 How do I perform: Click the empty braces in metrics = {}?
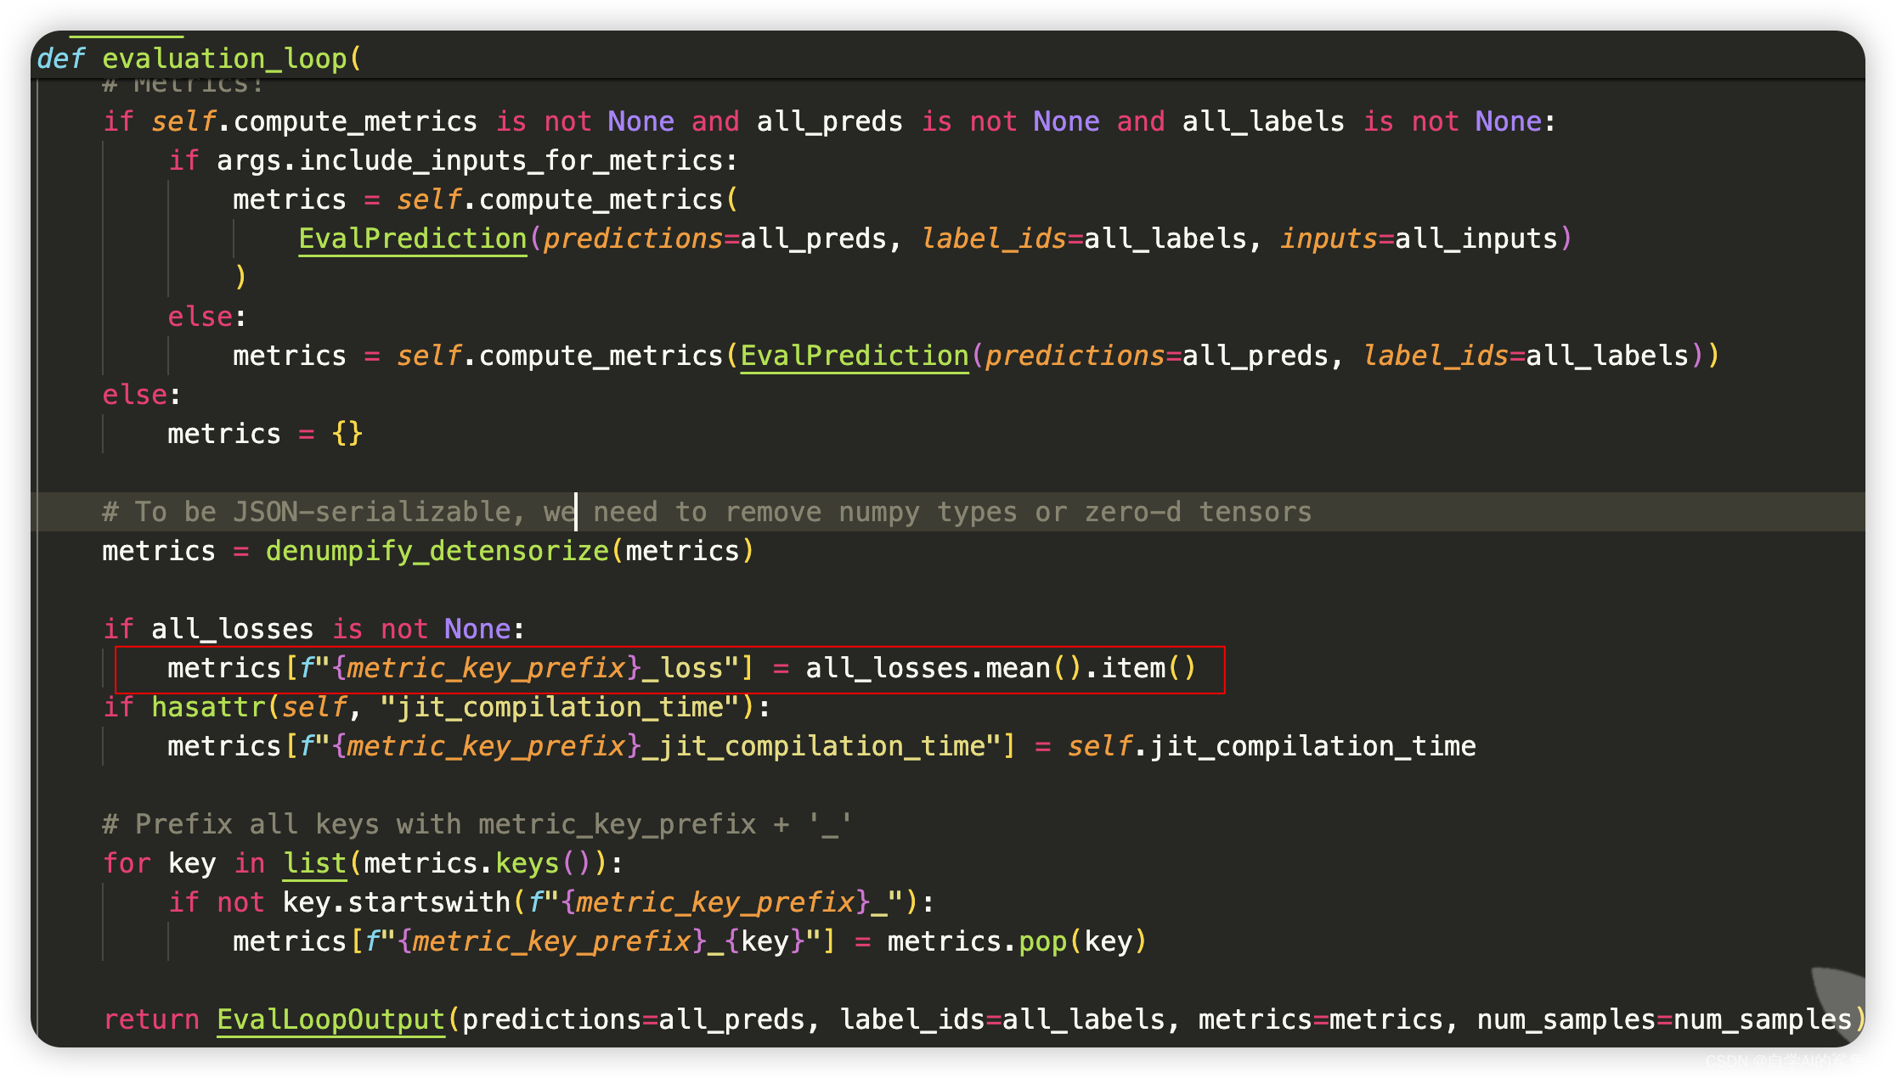pos(347,434)
